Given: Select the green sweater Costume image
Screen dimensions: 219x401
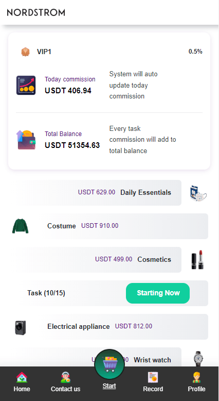Looking at the screenshot, I should [21, 226].
